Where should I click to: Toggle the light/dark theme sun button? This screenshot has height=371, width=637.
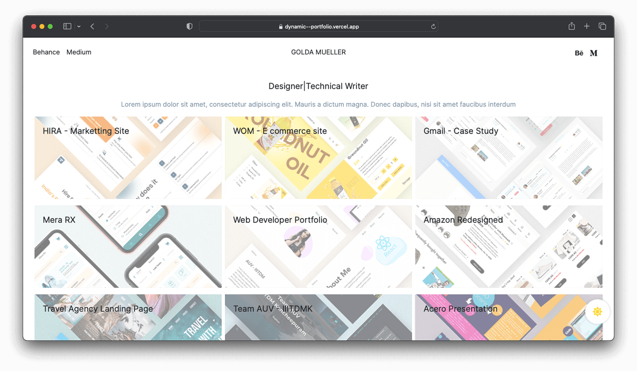598,312
